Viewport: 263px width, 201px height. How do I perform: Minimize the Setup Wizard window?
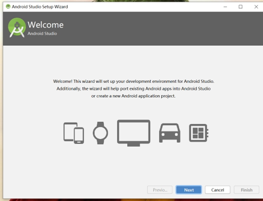pyautogui.click(x=225, y=7)
